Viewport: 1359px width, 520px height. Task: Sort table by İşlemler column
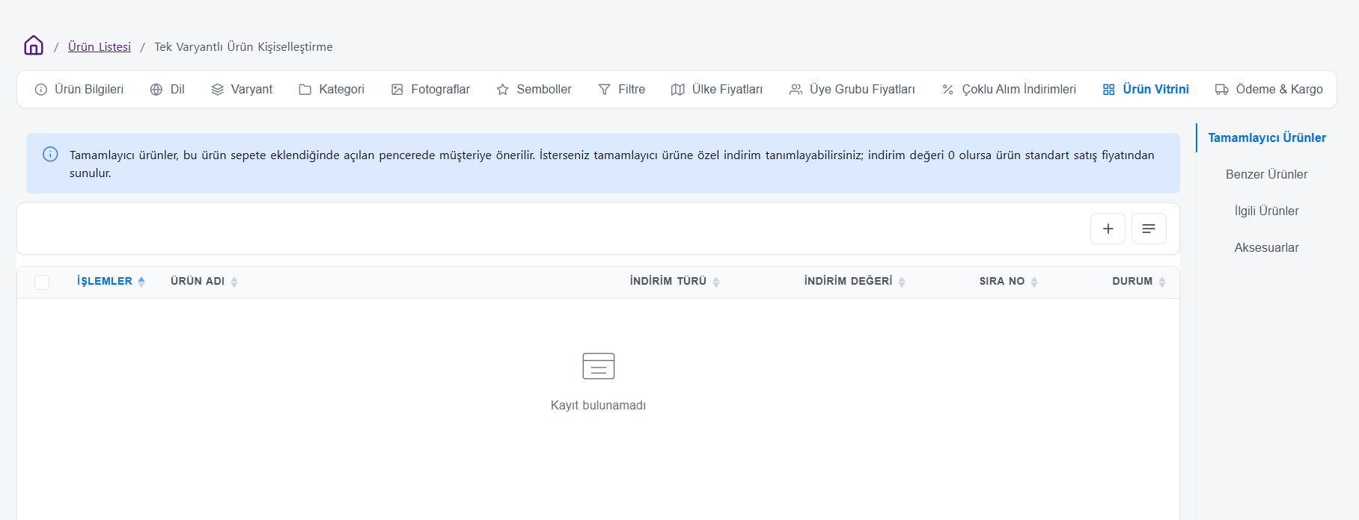111,282
